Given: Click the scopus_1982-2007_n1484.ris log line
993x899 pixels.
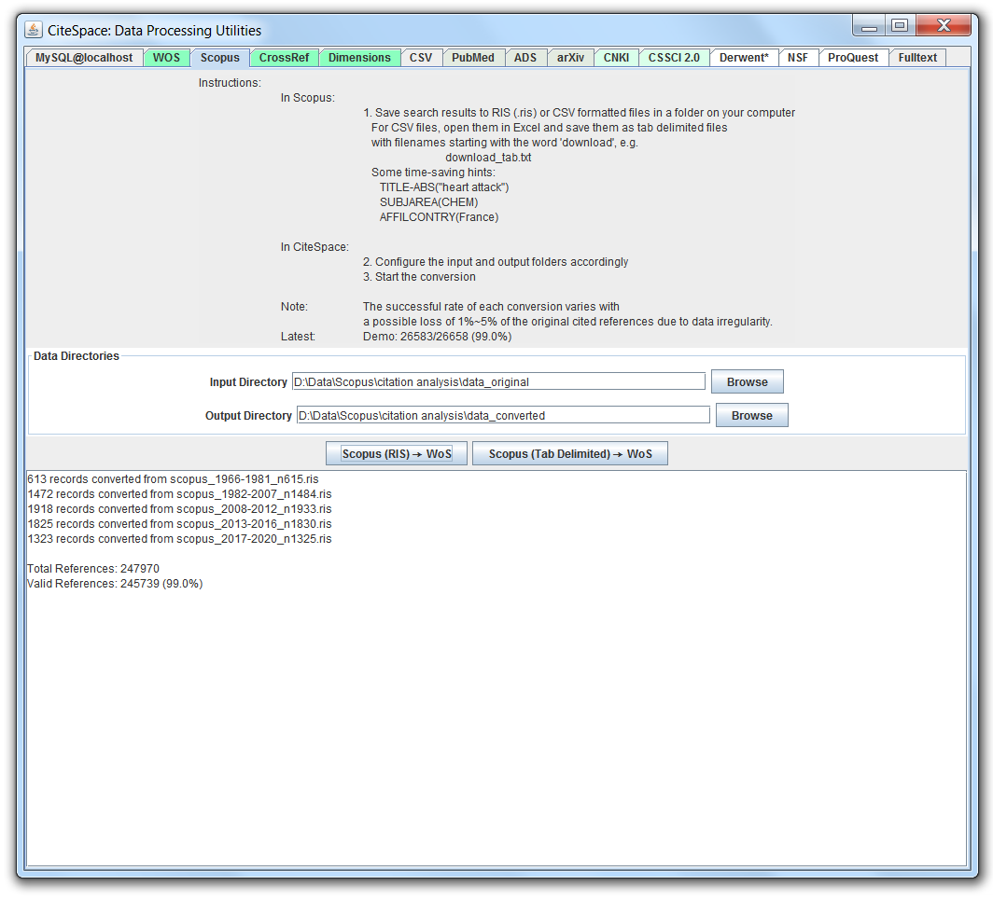Looking at the screenshot, I should tap(179, 494).
